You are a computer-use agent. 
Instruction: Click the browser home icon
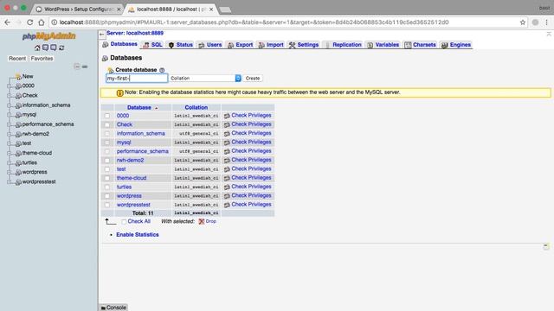point(42,22)
